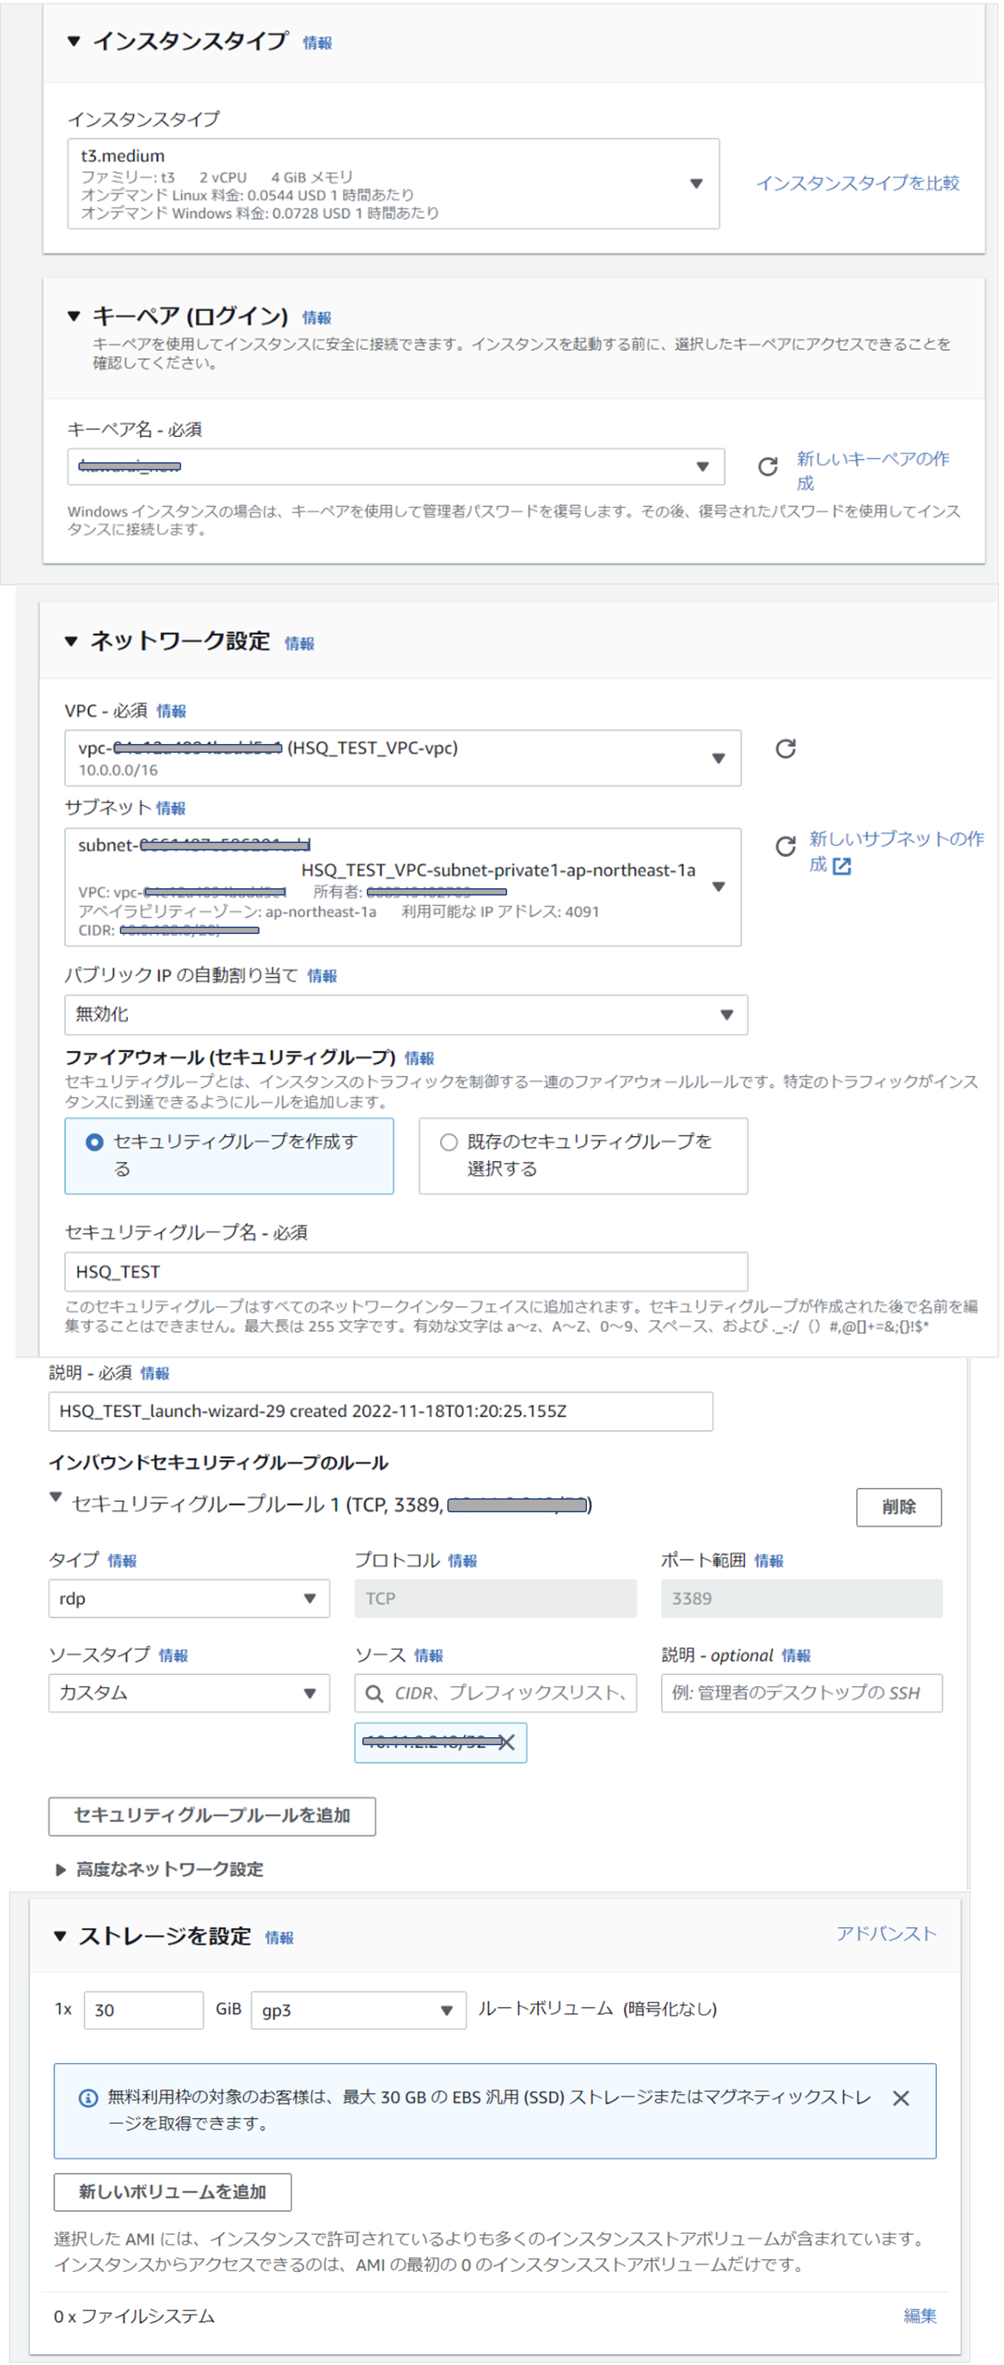Screen dimensions: 1004x2365
Task: Click the external link icon beside 新しいサブネットの作成
Action: [x=841, y=866]
